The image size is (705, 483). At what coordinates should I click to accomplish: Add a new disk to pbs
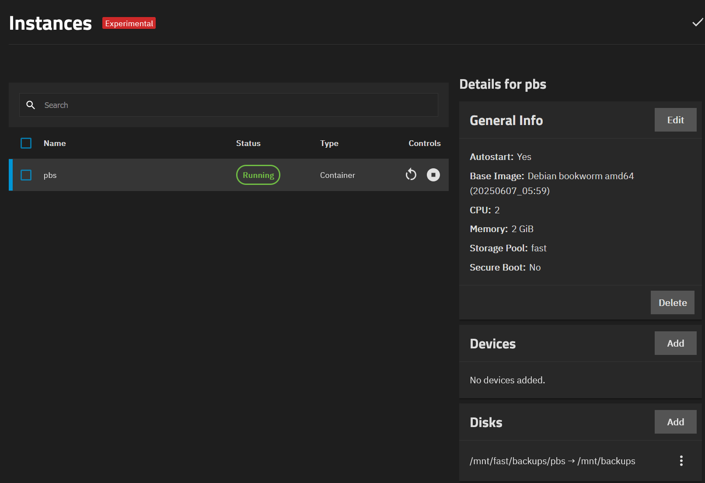coord(675,422)
